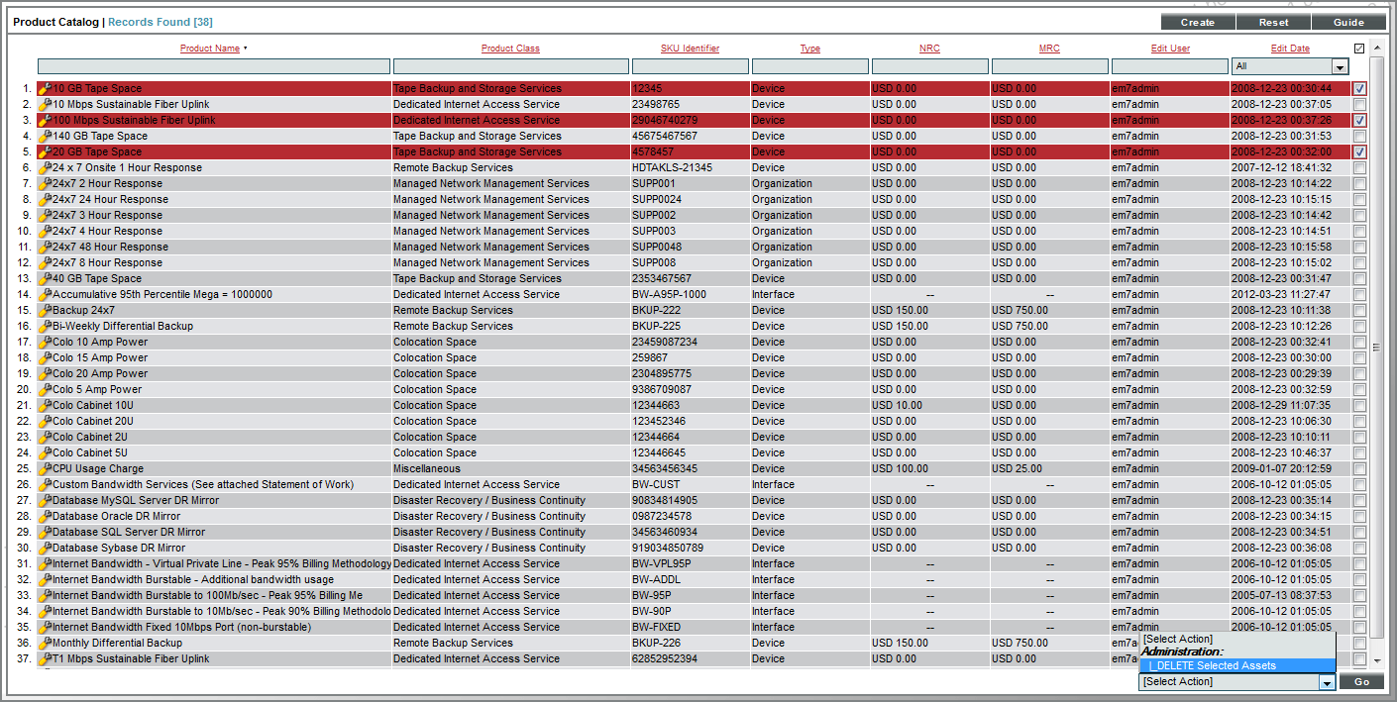Sort by Product Name column header
1397x702 pixels.
pyautogui.click(x=210, y=49)
